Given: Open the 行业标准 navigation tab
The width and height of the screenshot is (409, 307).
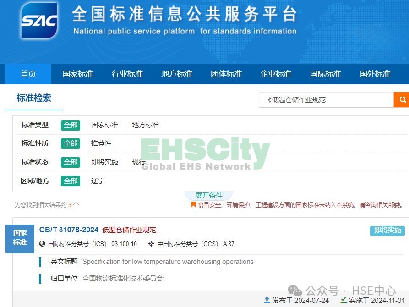Looking at the screenshot, I should point(127,74).
